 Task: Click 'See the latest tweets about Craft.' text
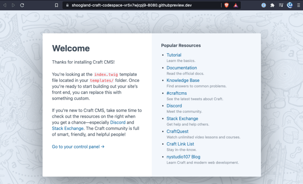[195, 99]
